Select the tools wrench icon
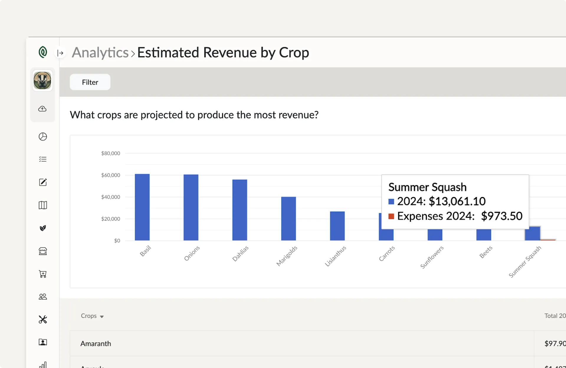Image resolution: width=566 pixels, height=368 pixels. [42, 319]
